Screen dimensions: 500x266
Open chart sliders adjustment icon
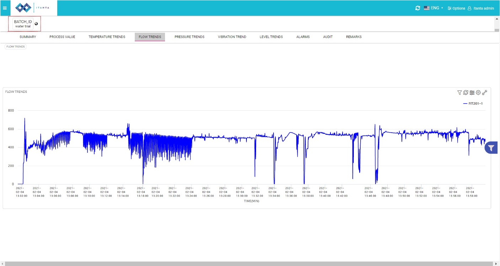[x=472, y=92]
